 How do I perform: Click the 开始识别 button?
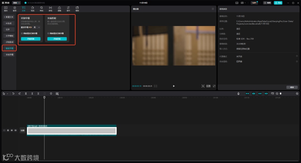[31, 39]
